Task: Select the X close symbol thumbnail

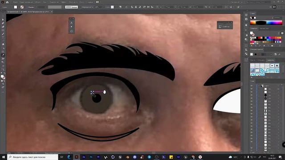Action: pos(277,65)
